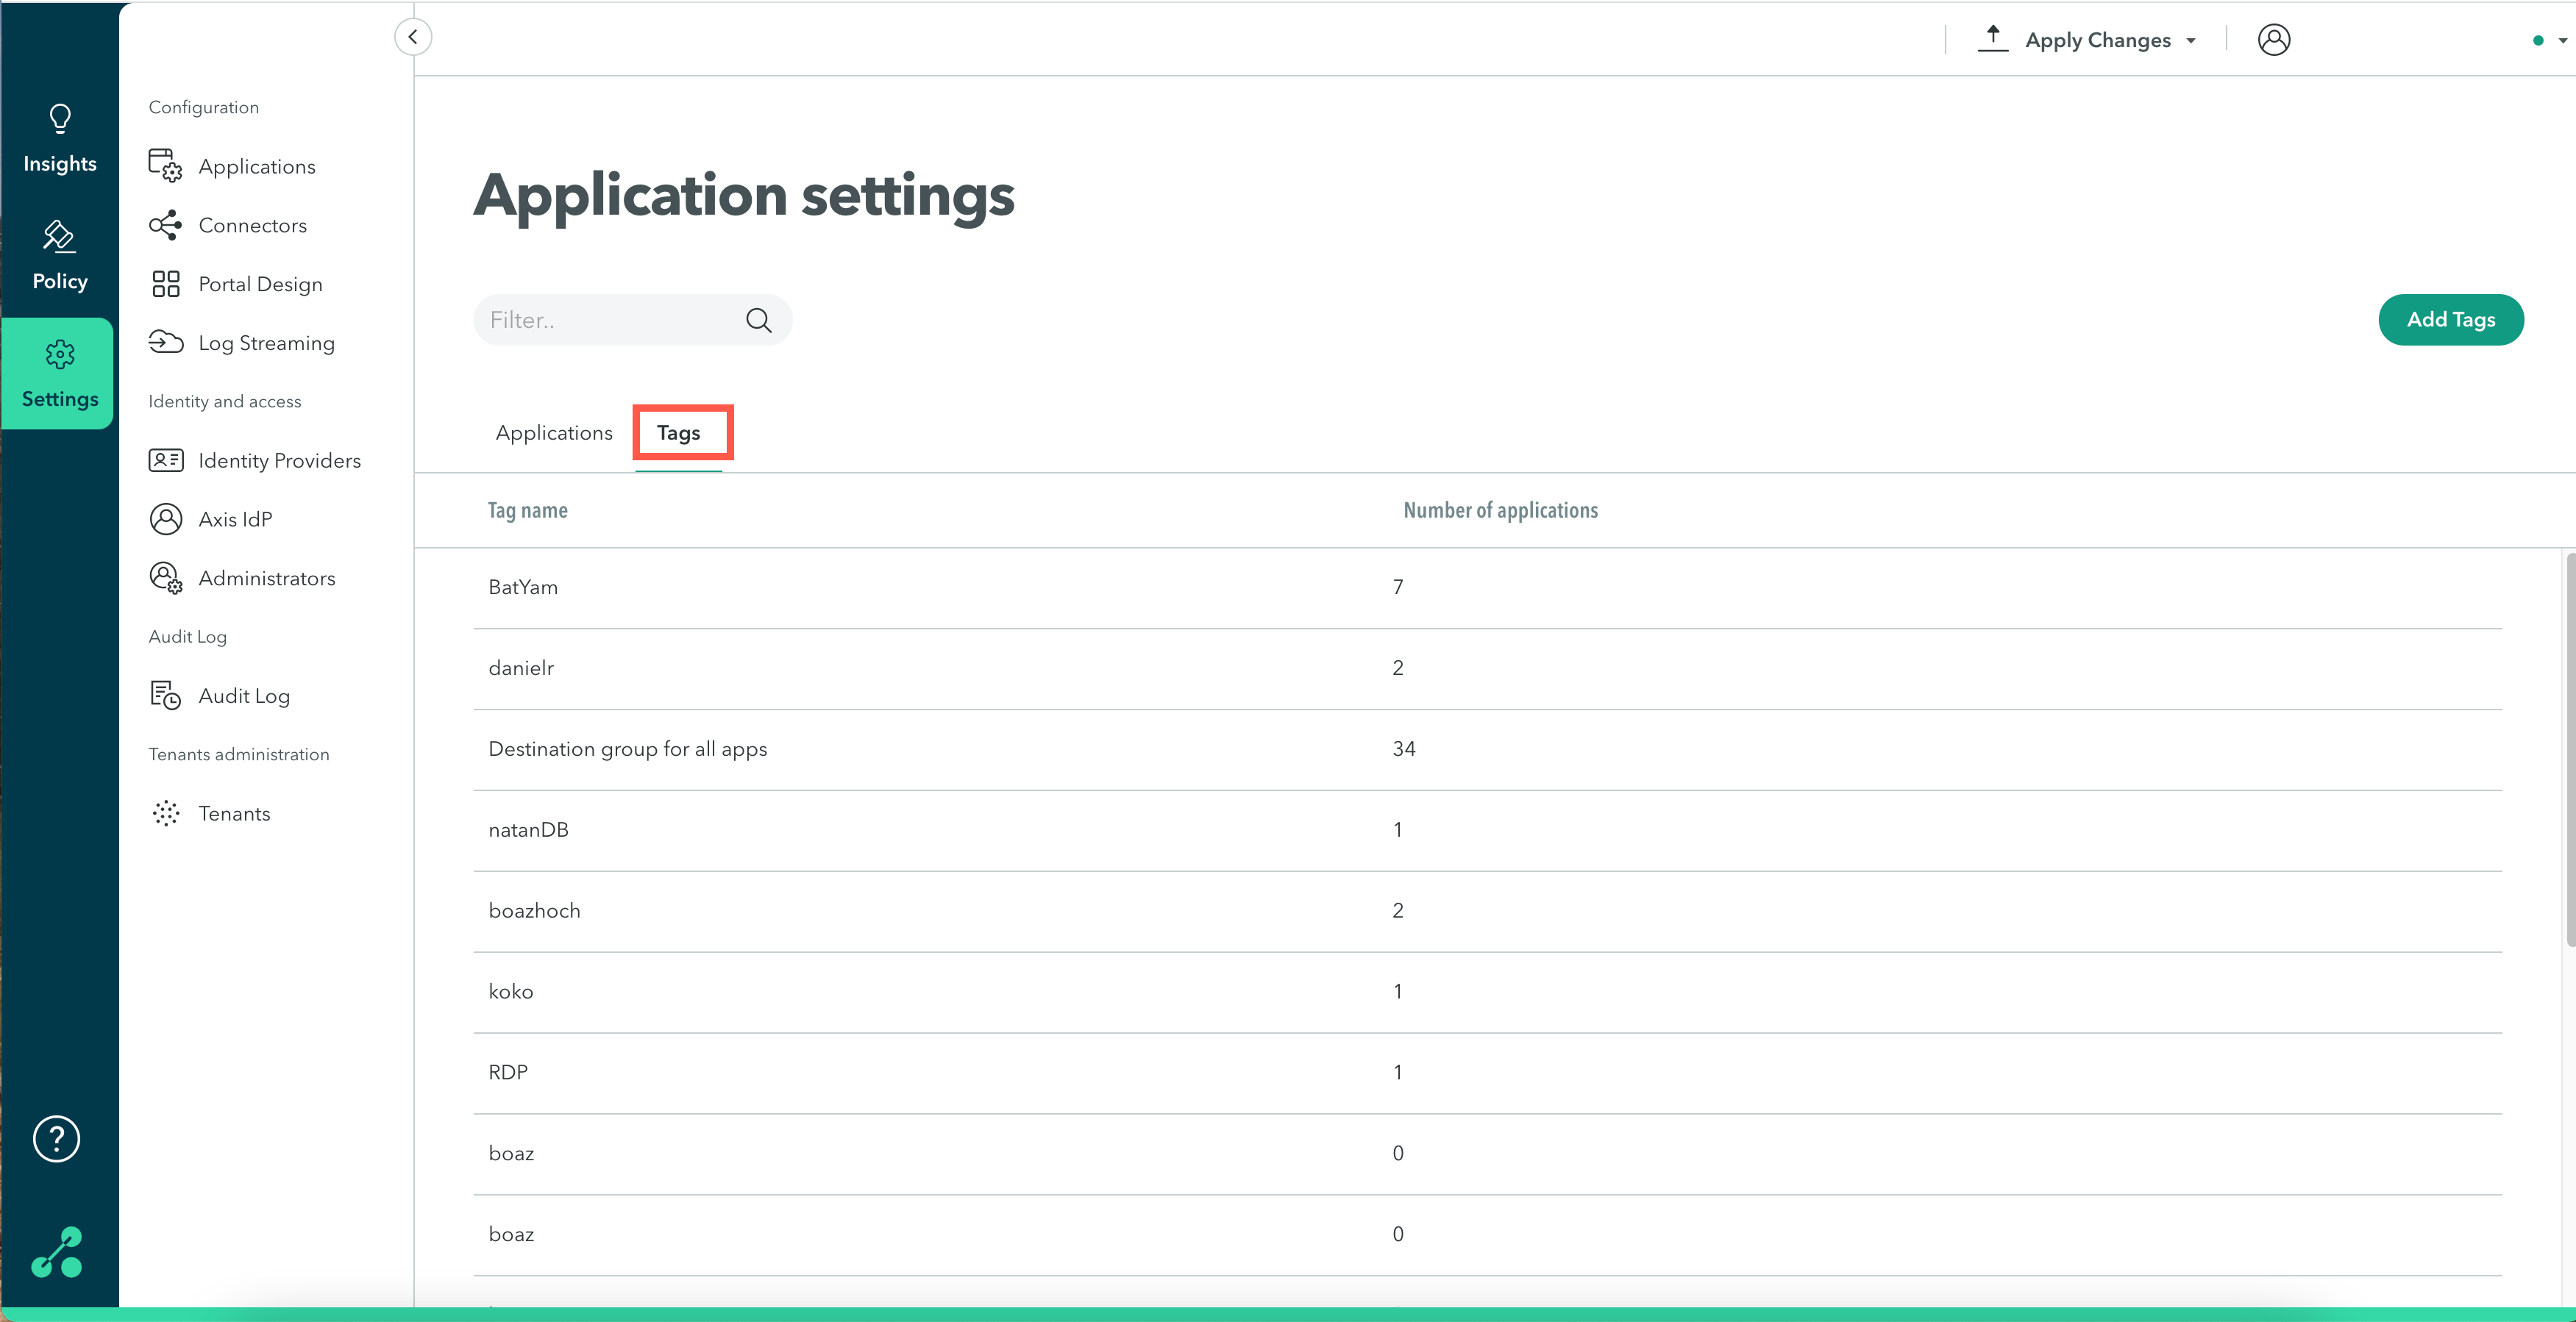The width and height of the screenshot is (2576, 1322).
Task: Collapse the settings side panel chevron
Action: click(413, 37)
